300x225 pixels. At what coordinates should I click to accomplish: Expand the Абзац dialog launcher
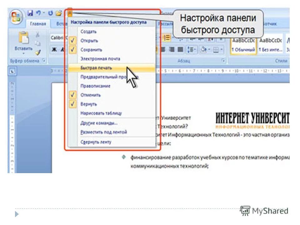(223, 60)
